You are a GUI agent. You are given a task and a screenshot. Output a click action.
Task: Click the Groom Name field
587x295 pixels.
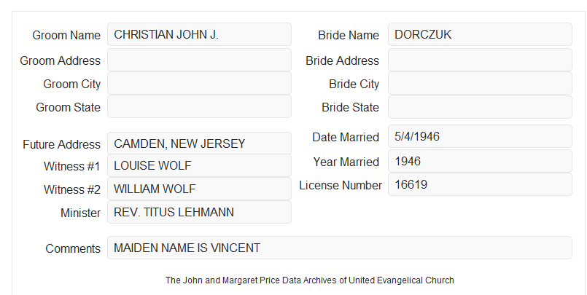click(199, 34)
